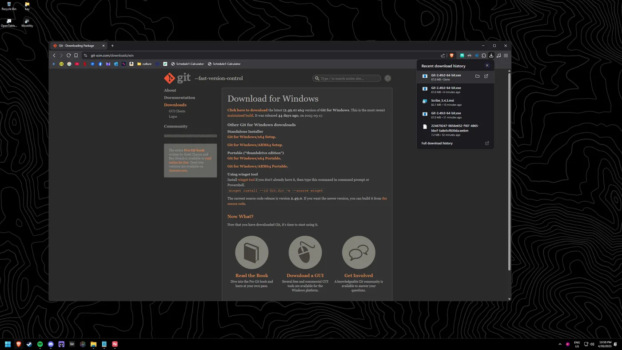
Task: Go back using the browser back arrow
Action: 54,56
